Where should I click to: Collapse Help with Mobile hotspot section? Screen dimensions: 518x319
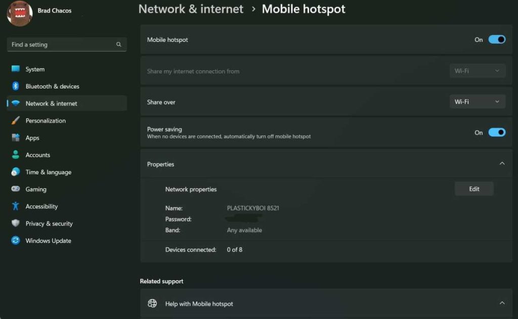(502, 303)
